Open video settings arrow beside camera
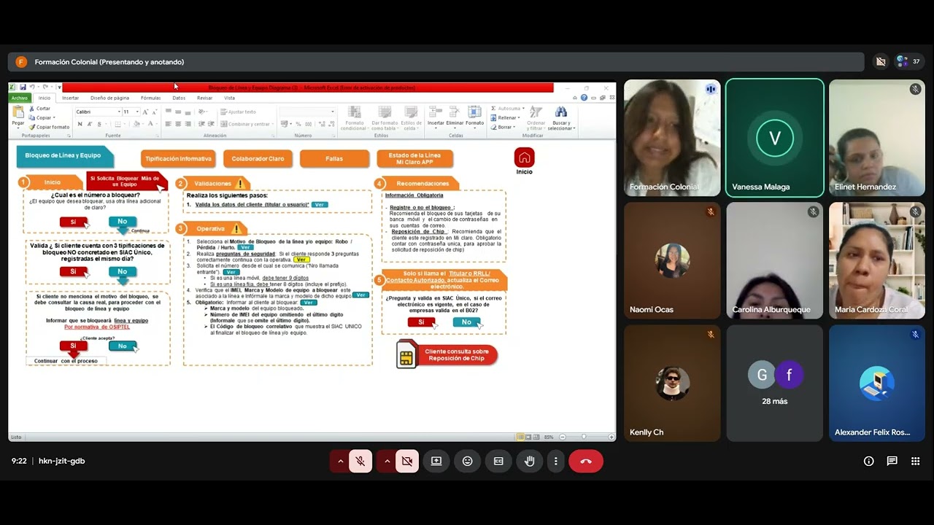 pos(387,461)
